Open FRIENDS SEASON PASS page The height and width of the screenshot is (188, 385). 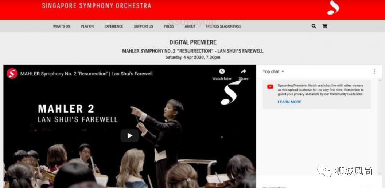[x=223, y=26]
